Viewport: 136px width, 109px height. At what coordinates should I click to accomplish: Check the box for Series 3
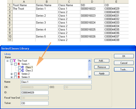point(16,77)
